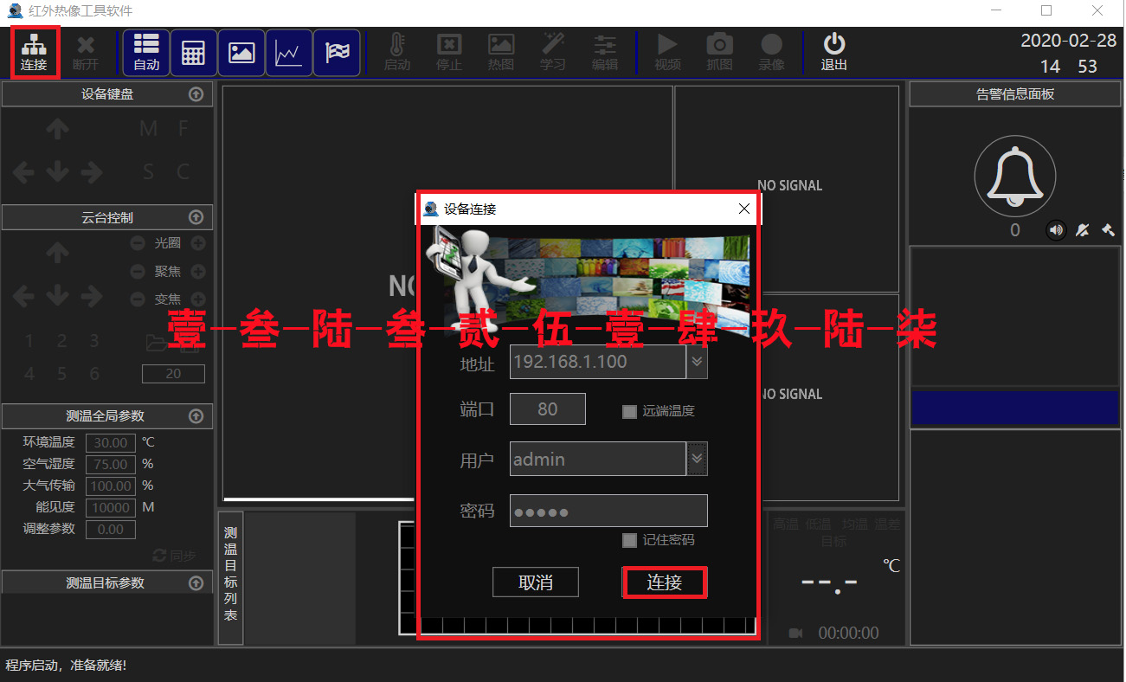Mute the alarm speaker in 告警信息面板
This screenshot has width=1126, height=682.
[x=1056, y=230]
